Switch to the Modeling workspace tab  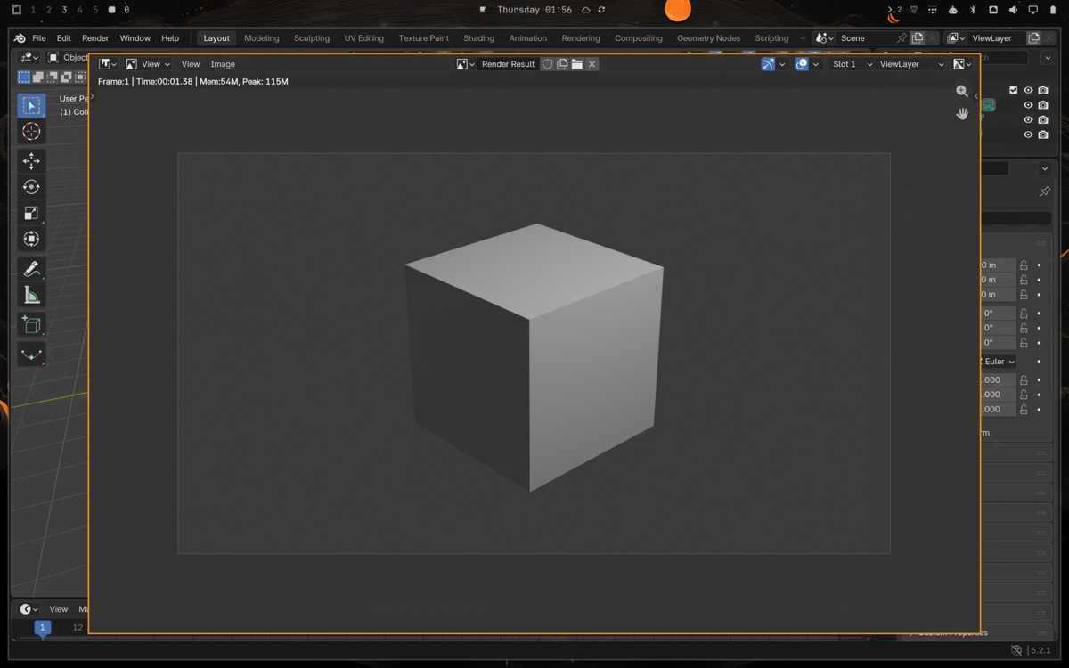262,38
